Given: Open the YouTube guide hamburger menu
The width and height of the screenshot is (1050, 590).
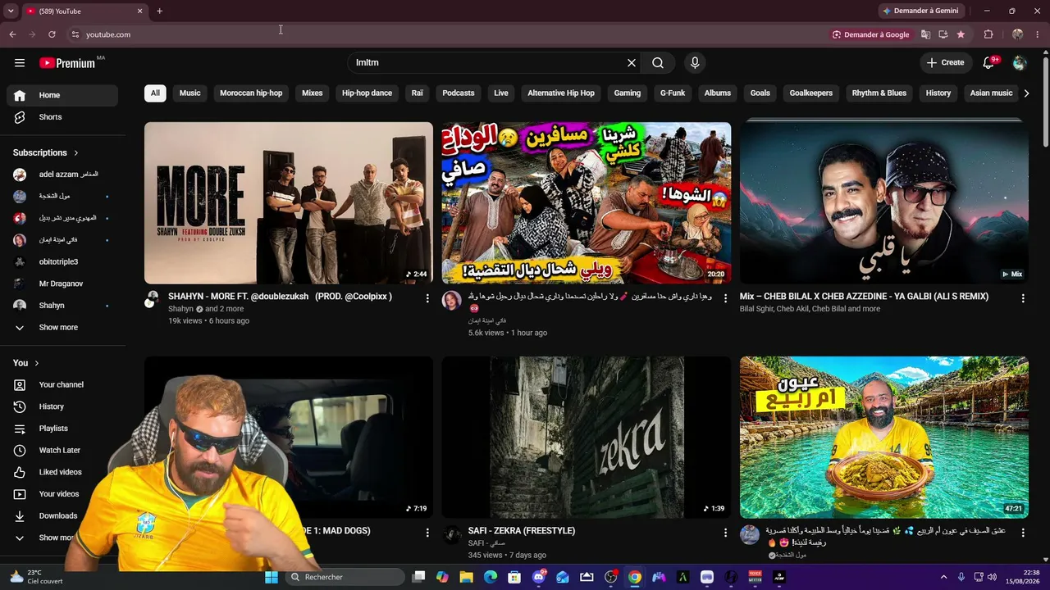Looking at the screenshot, I should point(20,63).
